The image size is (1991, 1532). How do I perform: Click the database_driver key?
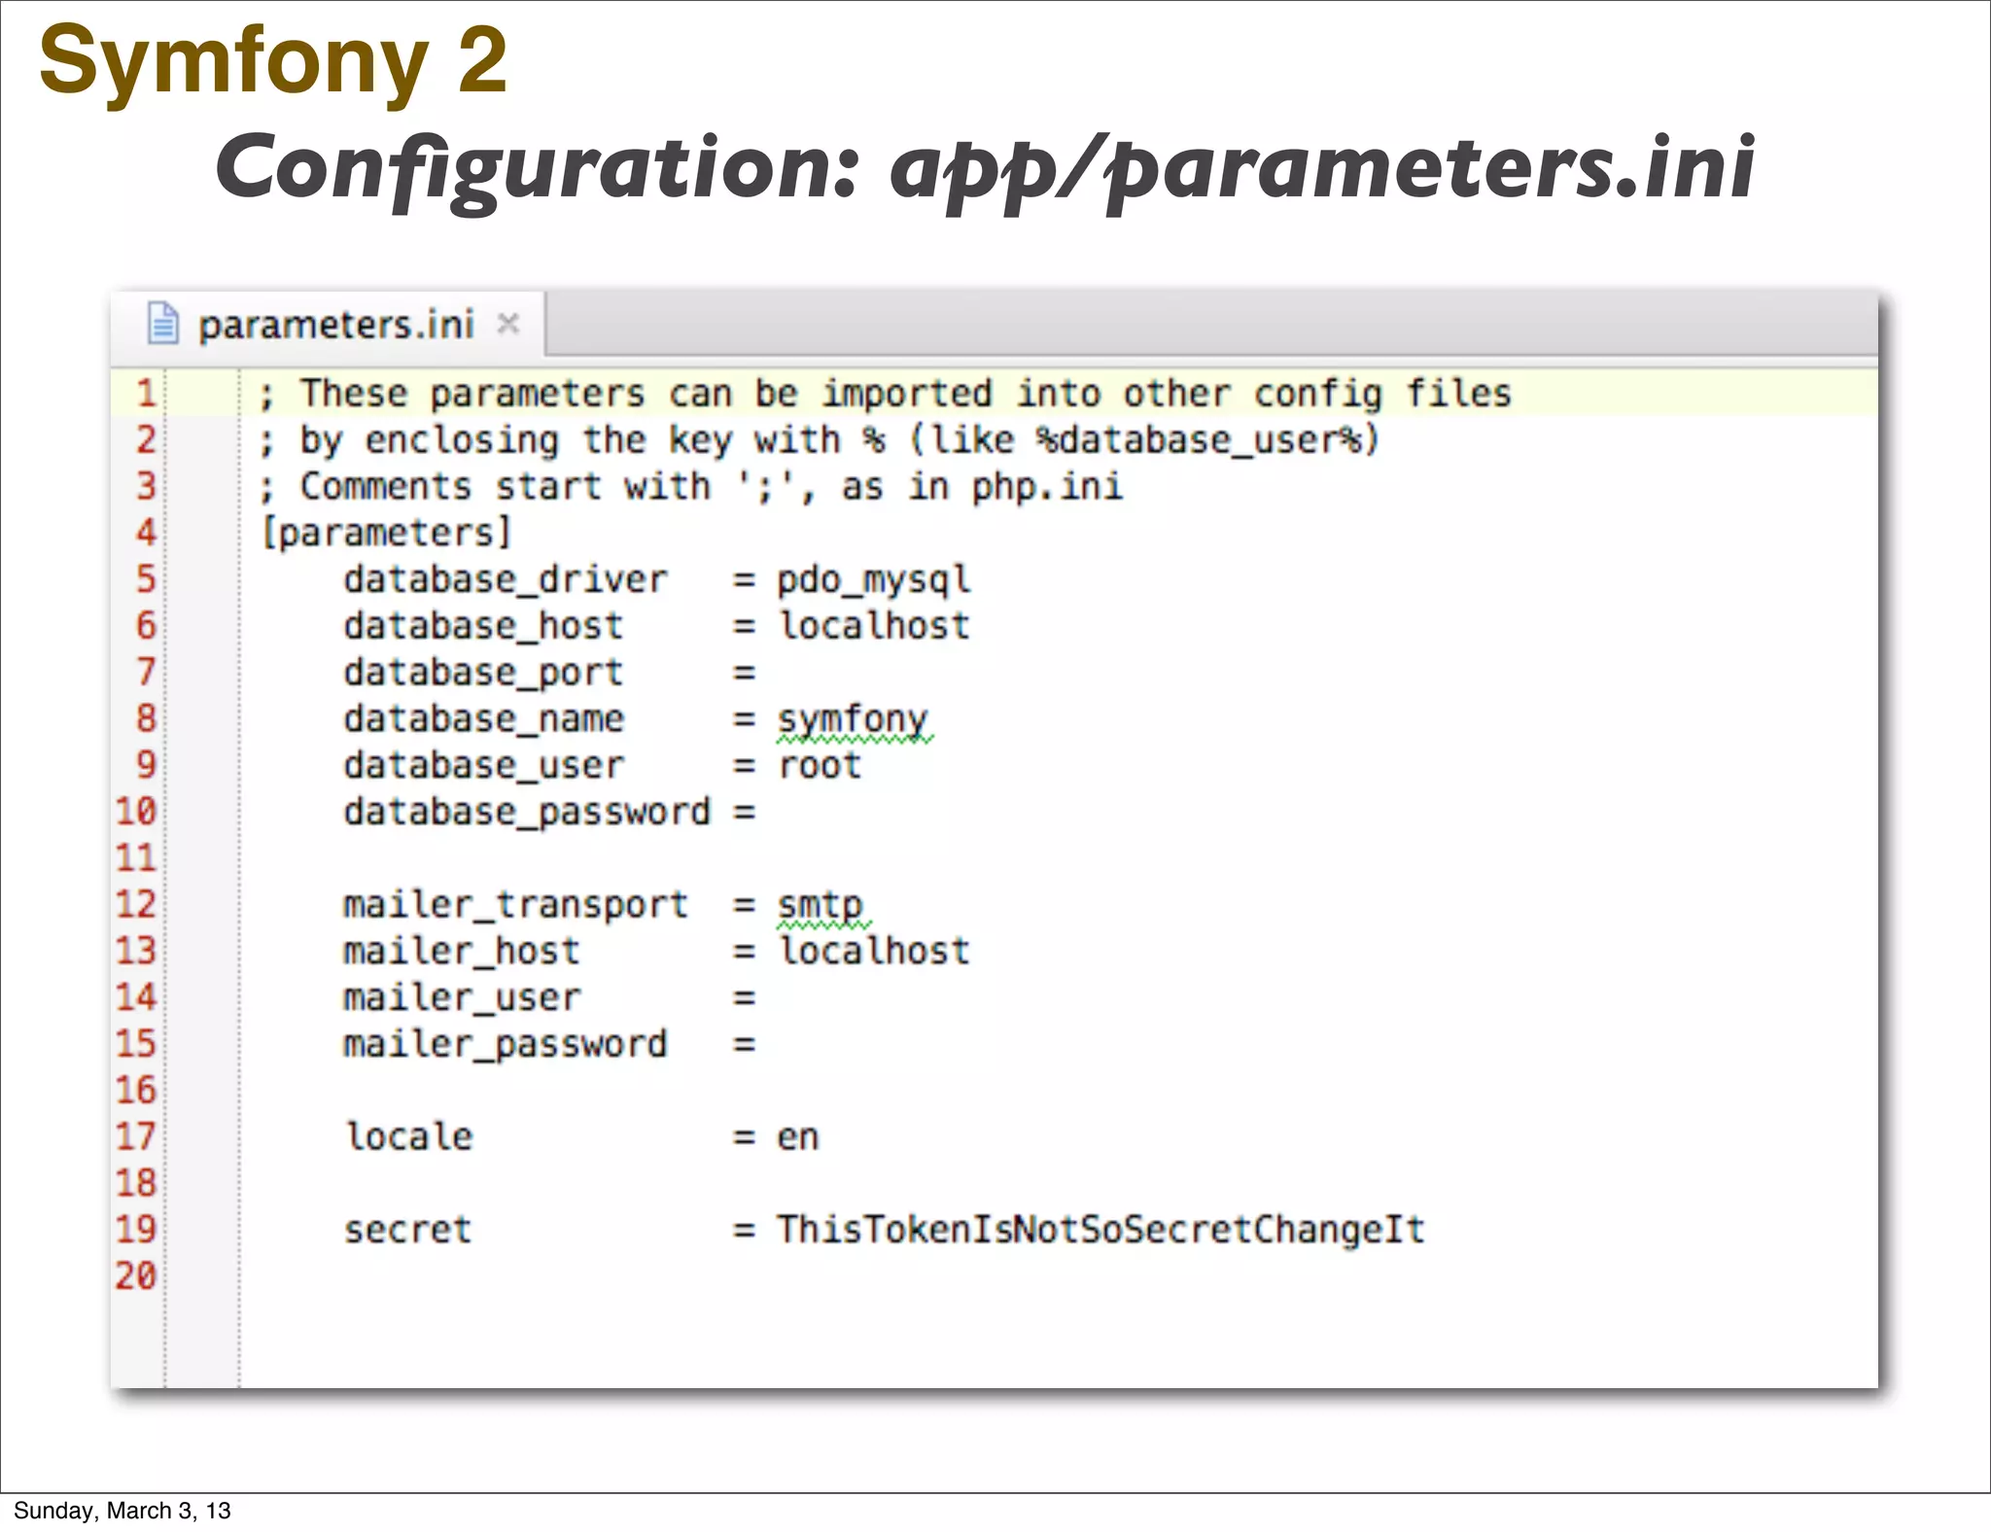point(506,579)
